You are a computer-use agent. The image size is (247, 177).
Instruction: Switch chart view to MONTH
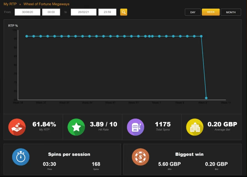(x=231, y=12)
